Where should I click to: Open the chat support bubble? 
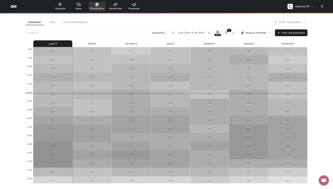coord(324,180)
